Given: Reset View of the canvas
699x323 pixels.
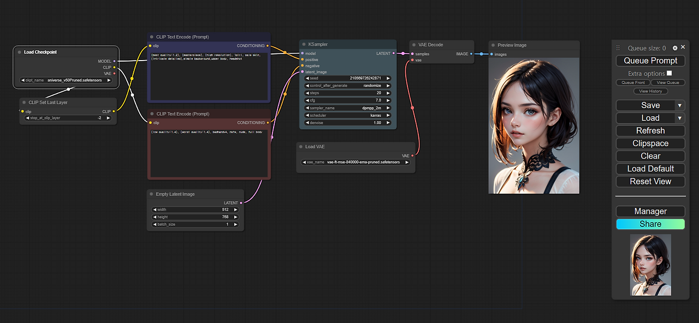Looking at the screenshot, I should pyautogui.click(x=650, y=181).
